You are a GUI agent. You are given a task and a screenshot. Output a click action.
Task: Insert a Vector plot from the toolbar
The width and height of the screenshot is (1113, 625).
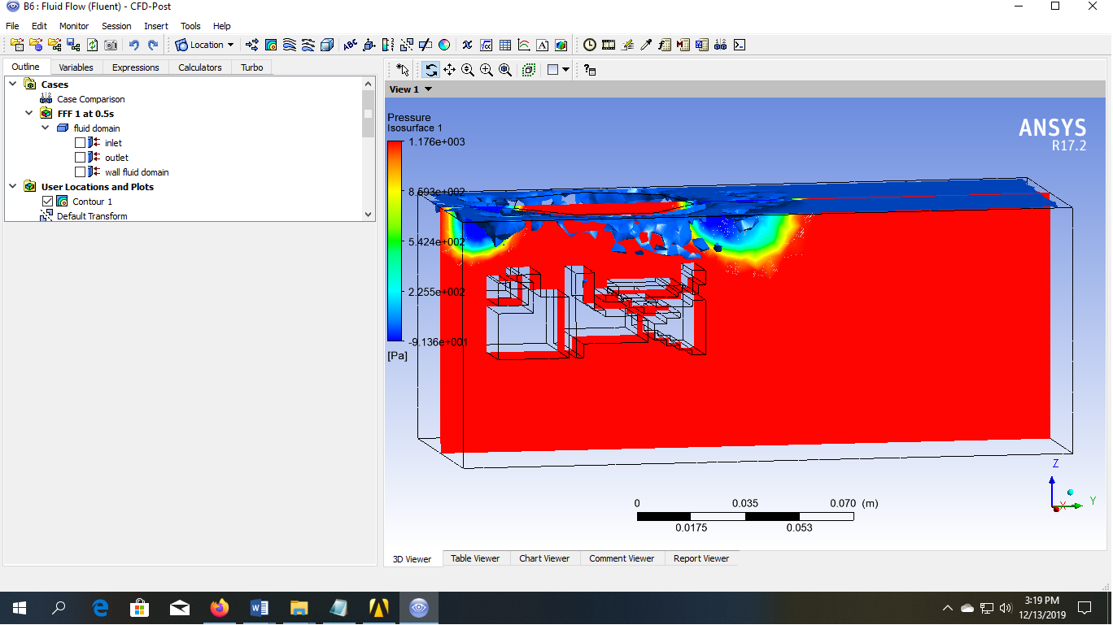pos(251,45)
